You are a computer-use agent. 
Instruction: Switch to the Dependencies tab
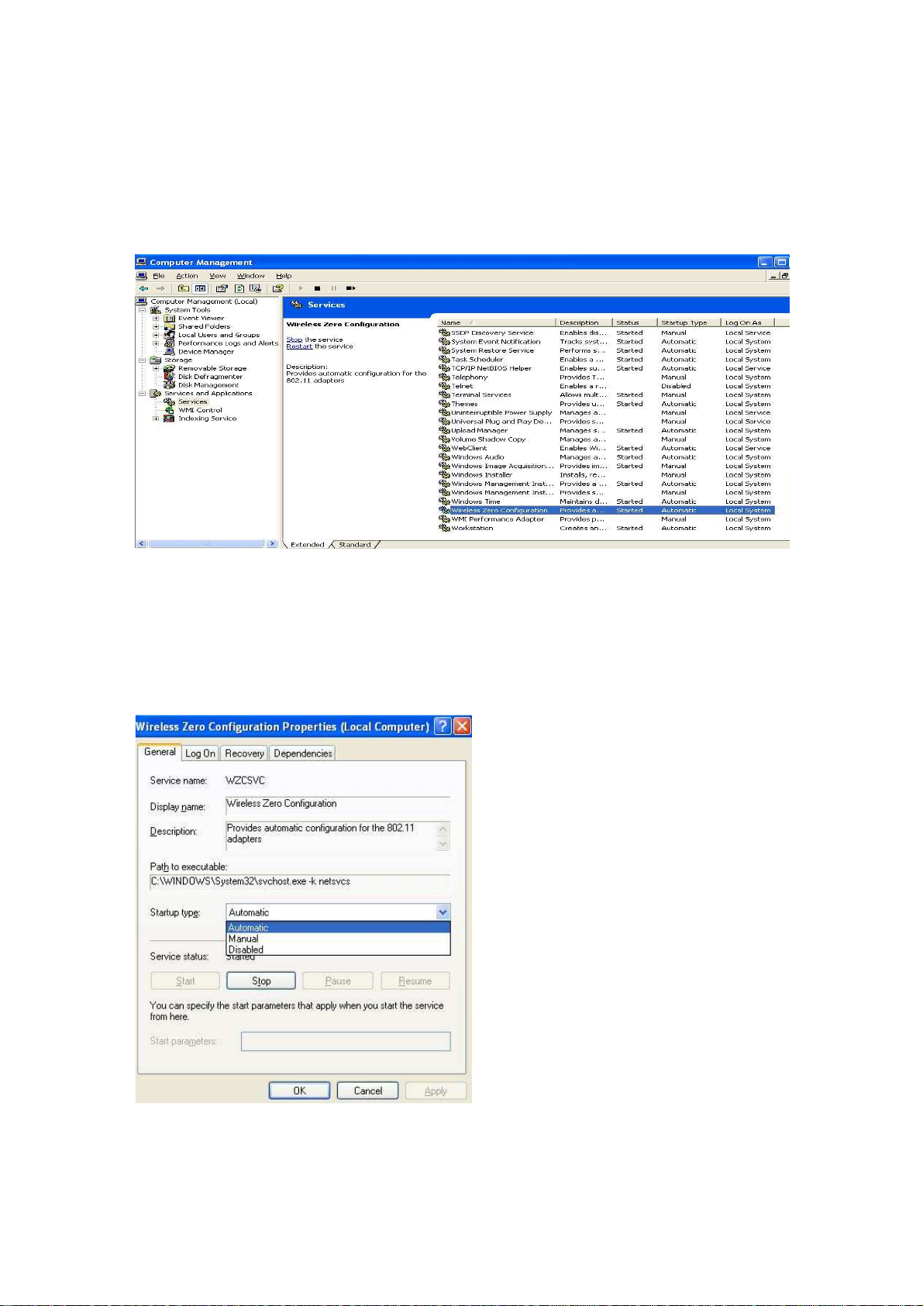303,753
